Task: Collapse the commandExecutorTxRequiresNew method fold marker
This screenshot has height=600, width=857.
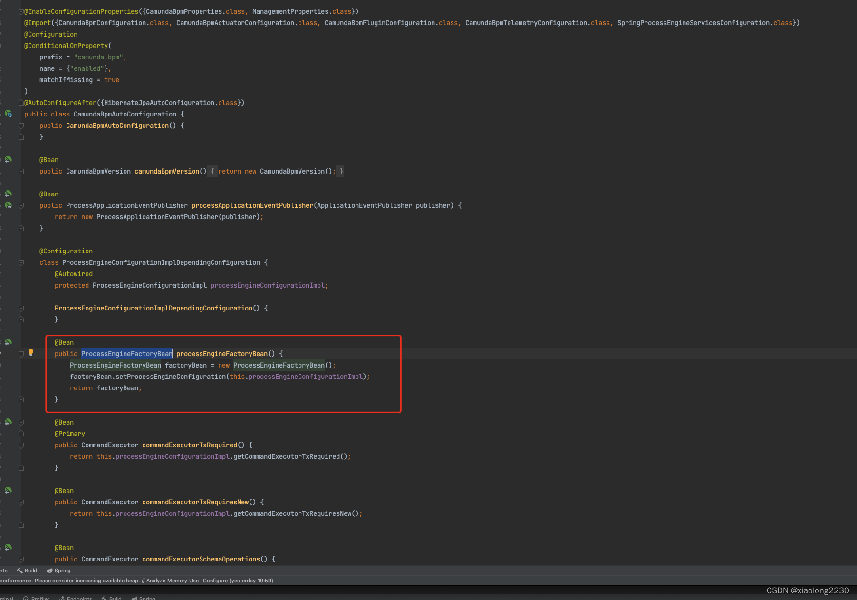Action: point(21,502)
